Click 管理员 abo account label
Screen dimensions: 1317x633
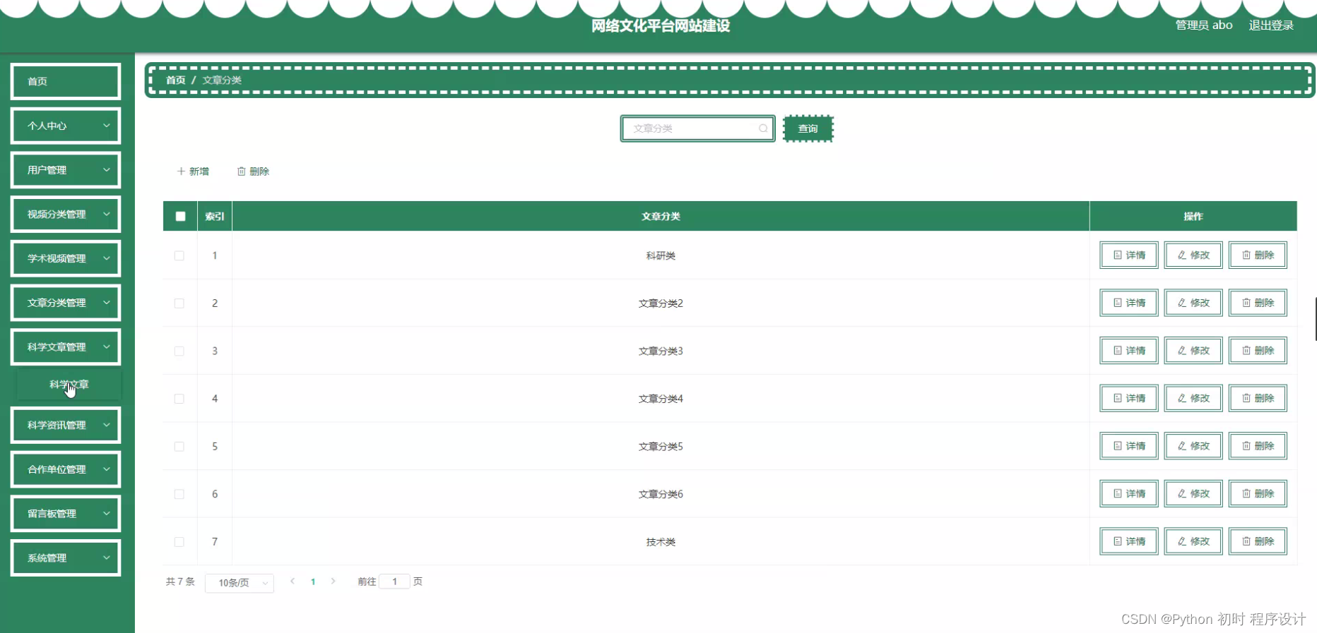[1204, 25]
